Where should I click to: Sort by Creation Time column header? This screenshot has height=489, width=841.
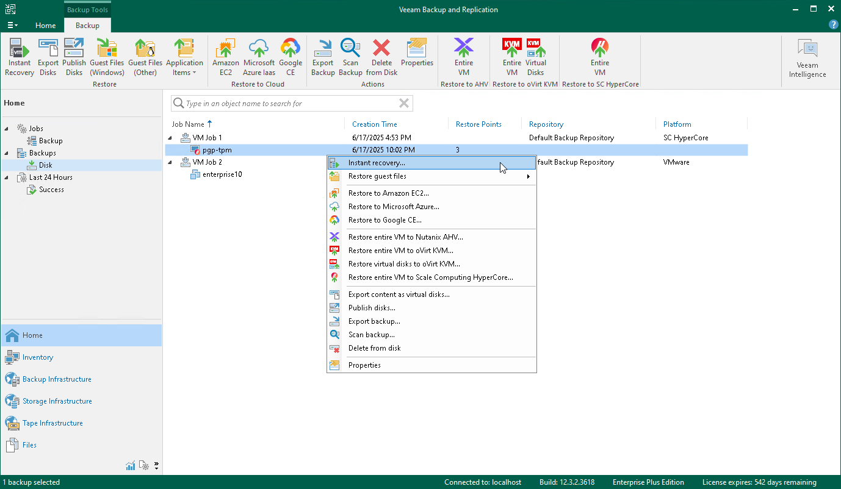(x=375, y=124)
